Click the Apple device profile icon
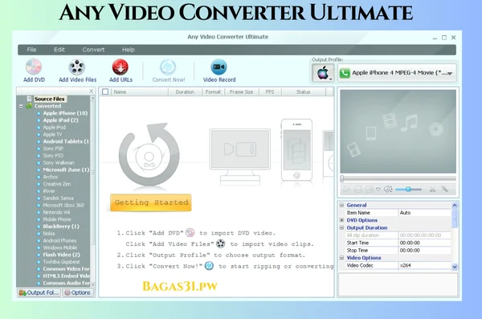 (x=323, y=73)
